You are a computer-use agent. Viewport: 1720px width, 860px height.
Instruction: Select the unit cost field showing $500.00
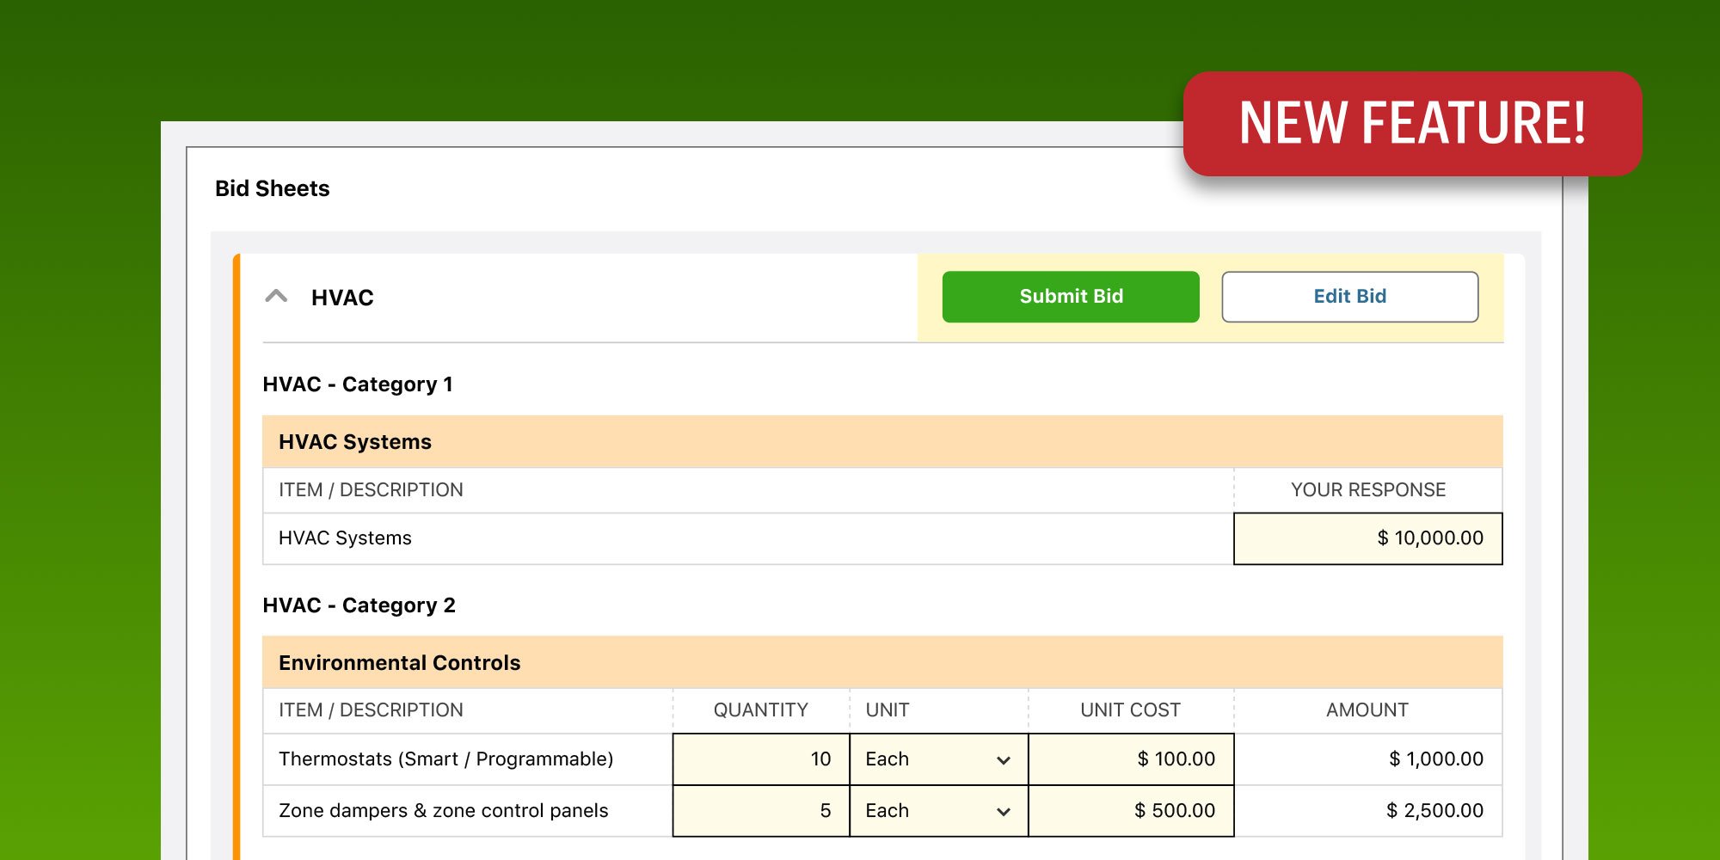pyautogui.click(x=1130, y=810)
